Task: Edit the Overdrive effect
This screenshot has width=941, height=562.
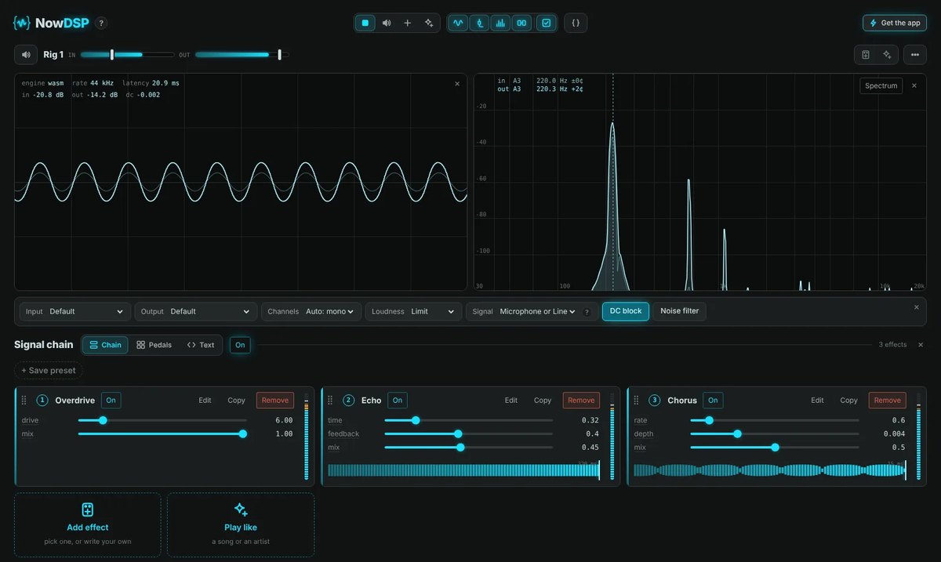Action: [205, 401]
